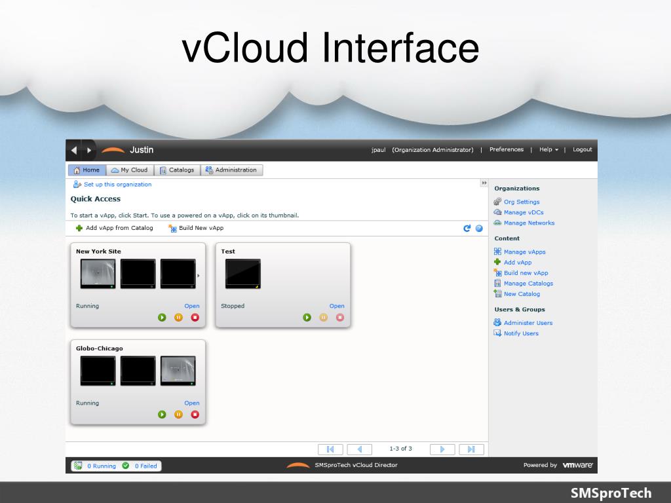Image resolution: width=671 pixels, height=503 pixels.
Task: Click New Catalog link
Action: point(522,294)
